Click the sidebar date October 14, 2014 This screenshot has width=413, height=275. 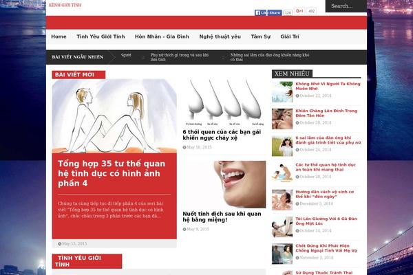(315, 231)
